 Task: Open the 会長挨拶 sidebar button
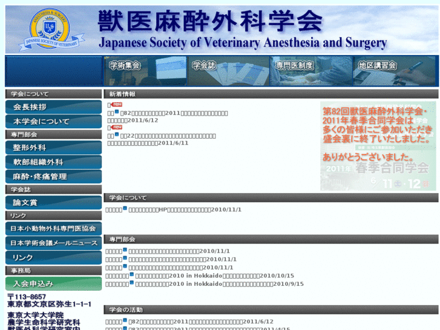tap(53, 107)
